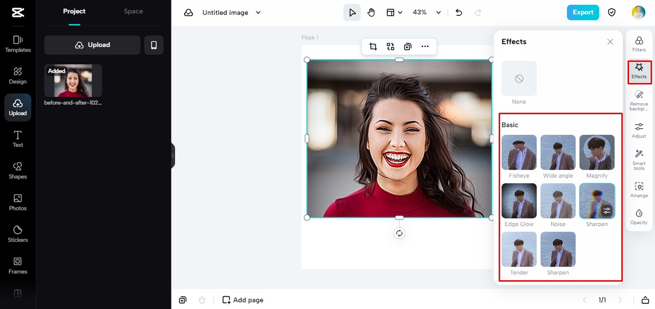Viewport: 655px width, 309px height.
Task: Open the Effects panel tool
Action: [x=639, y=72]
